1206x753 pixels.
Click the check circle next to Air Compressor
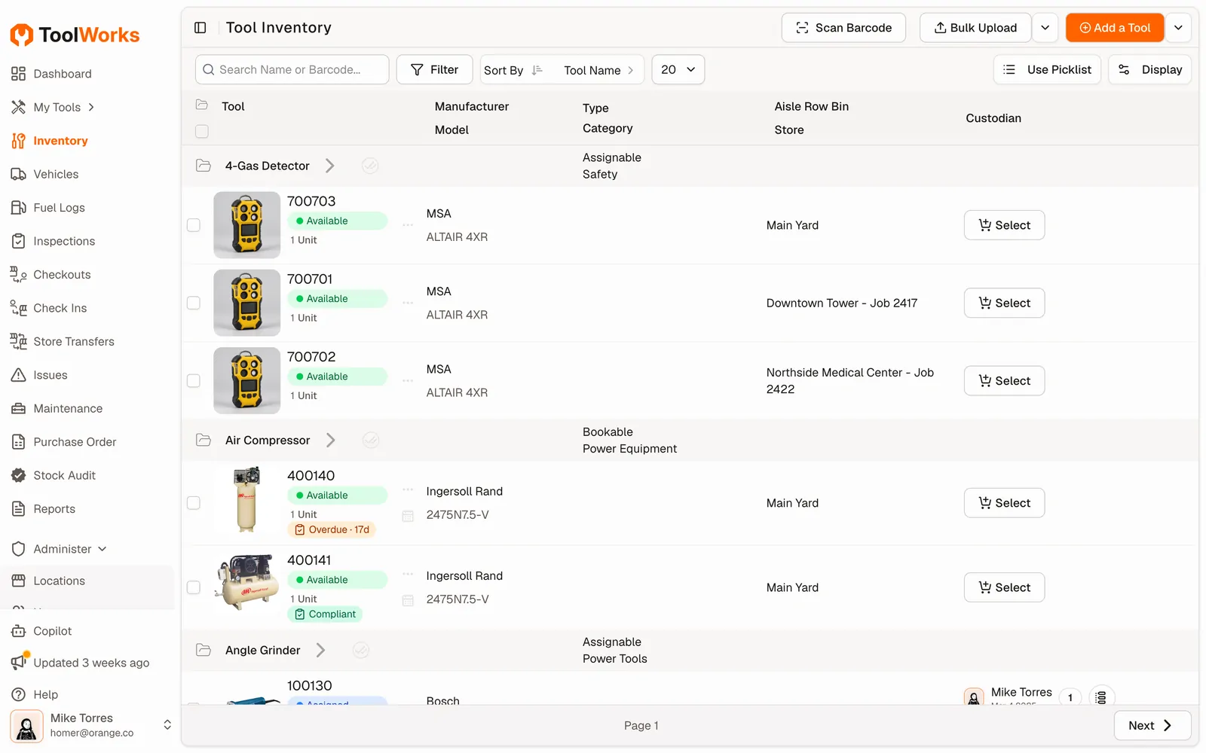point(371,440)
